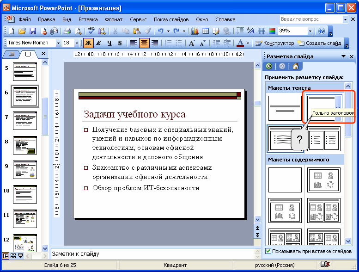This screenshot has width=359, height=272.
Task: Open the Формат menu
Action: [114, 19]
